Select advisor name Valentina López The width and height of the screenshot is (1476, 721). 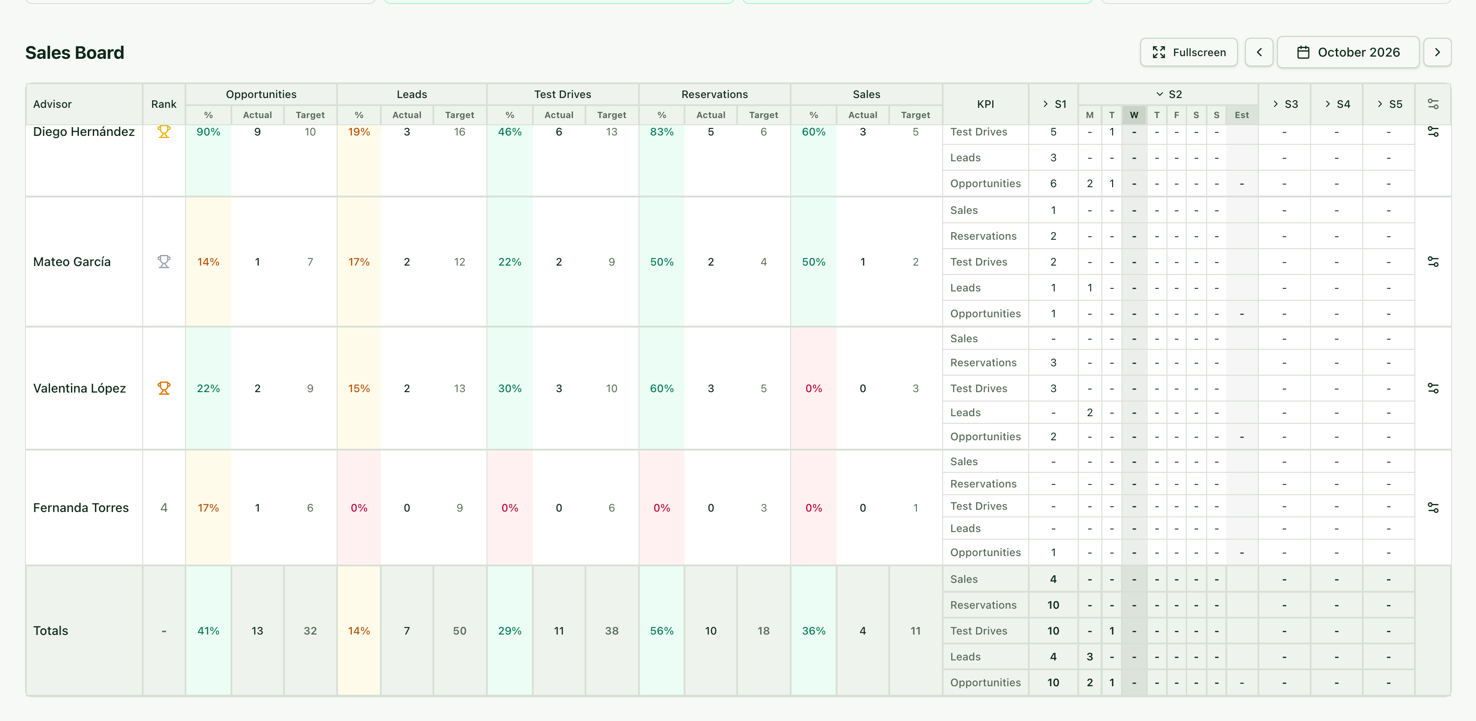pos(79,388)
